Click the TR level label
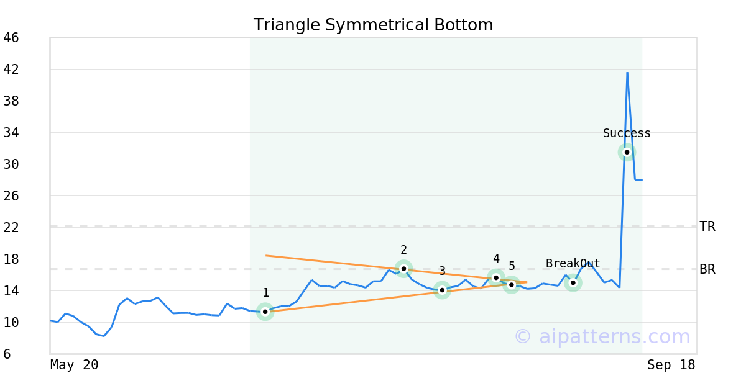 [707, 227]
